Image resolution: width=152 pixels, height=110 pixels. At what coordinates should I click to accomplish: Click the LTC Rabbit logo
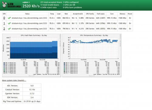(x=11, y=5)
